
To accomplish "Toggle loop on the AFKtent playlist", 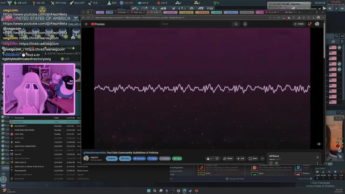I will [x=271, y=163].
